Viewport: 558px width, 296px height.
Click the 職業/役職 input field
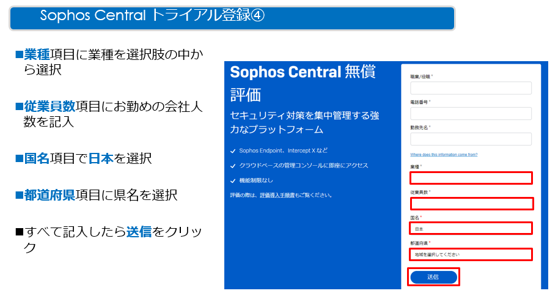click(x=471, y=88)
